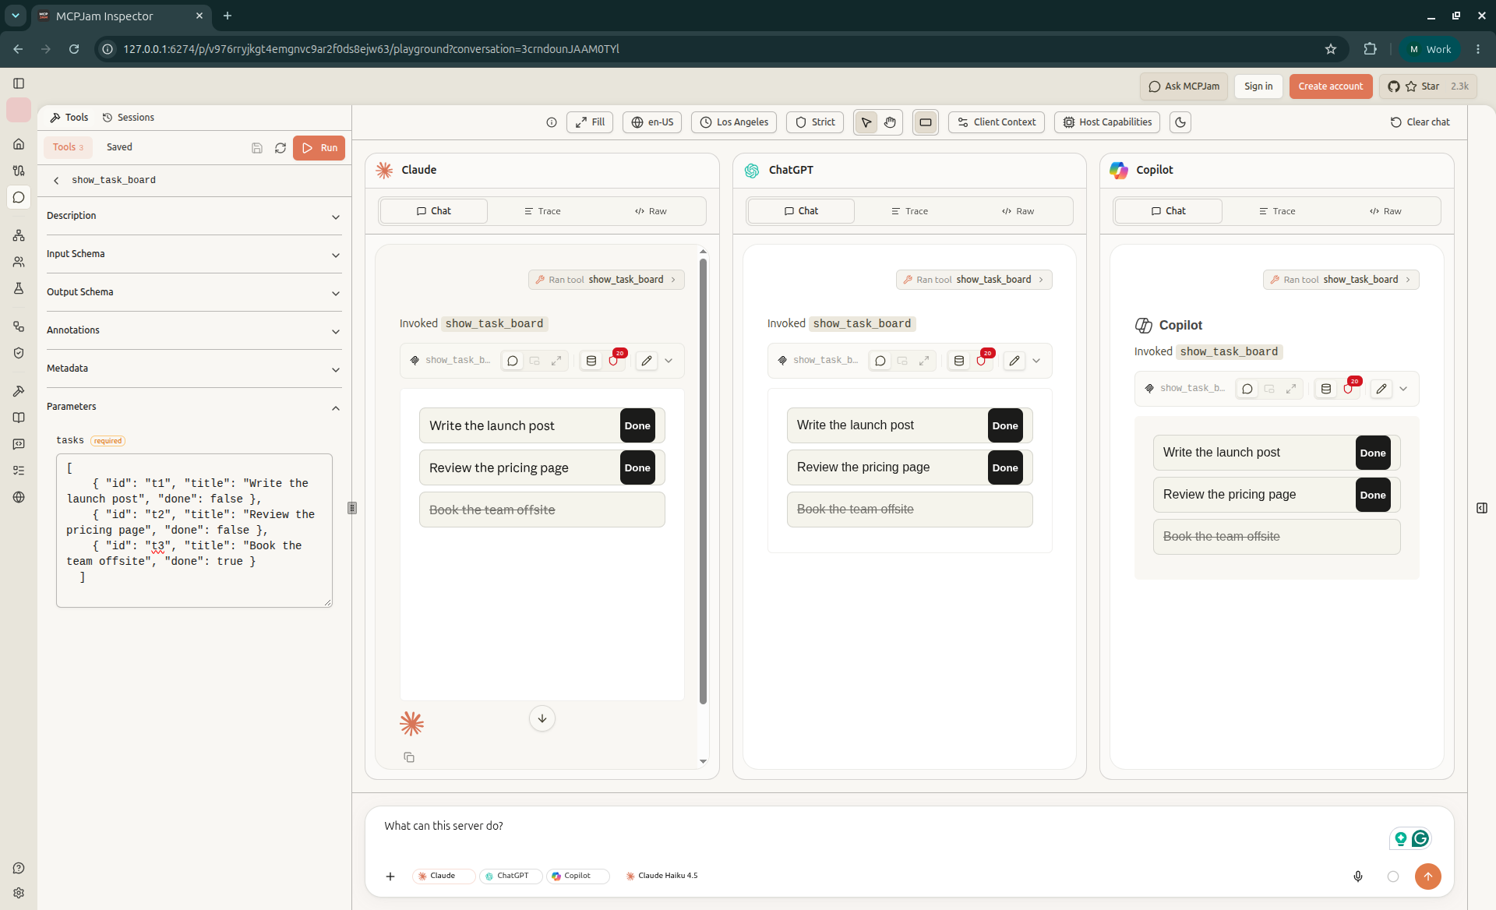This screenshot has width=1496, height=910.
Task: Select the hand touch mode
Action: [890, 122]
